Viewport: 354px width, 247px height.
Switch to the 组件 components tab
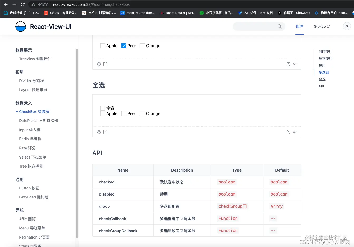coord(299,26)
